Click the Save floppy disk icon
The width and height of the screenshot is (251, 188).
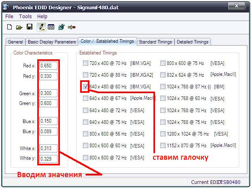[29, 27]
